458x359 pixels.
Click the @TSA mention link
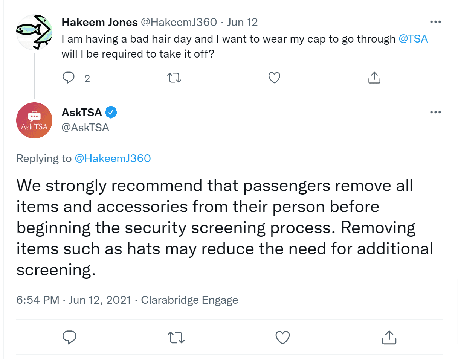tap(413, 39)
